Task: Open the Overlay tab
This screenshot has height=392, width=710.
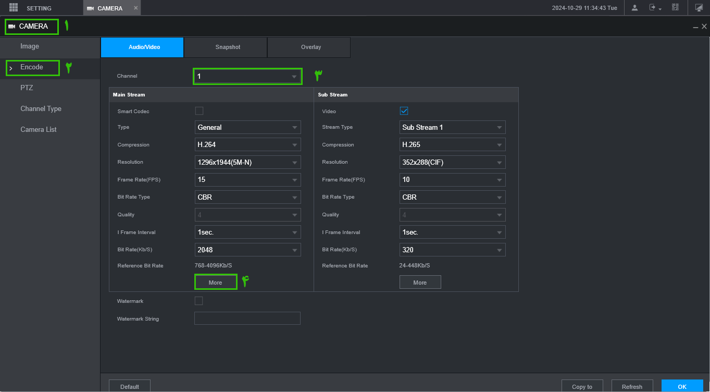Action: pos(309,47)
